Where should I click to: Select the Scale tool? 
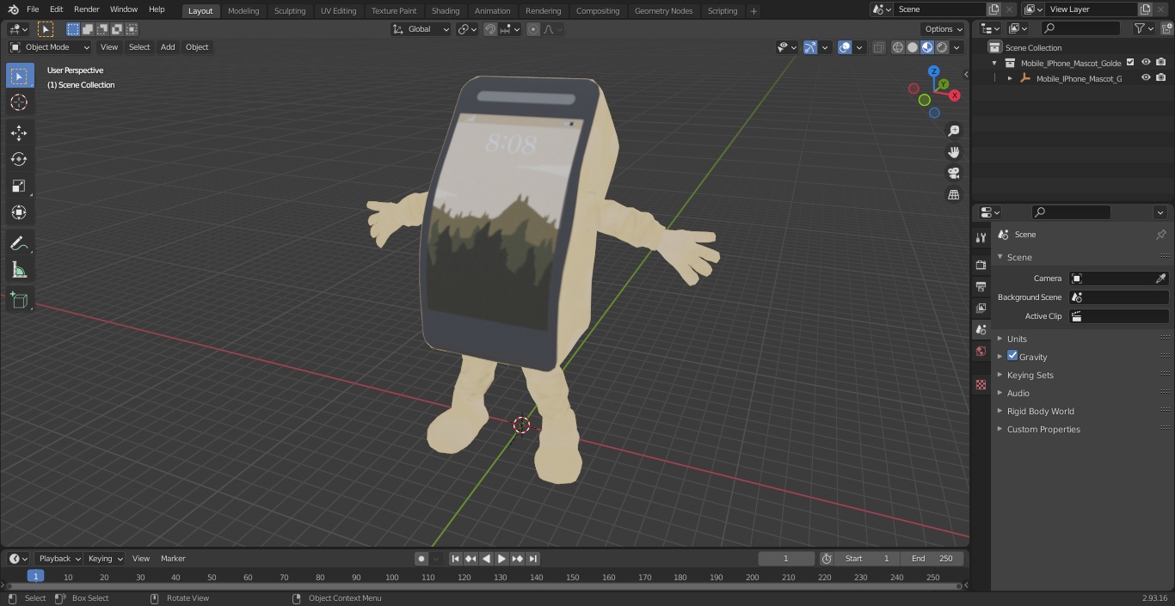coord(19,186)
